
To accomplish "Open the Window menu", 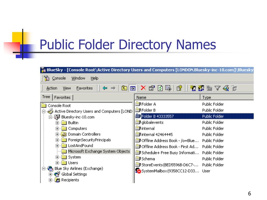I will pos(78,78).
